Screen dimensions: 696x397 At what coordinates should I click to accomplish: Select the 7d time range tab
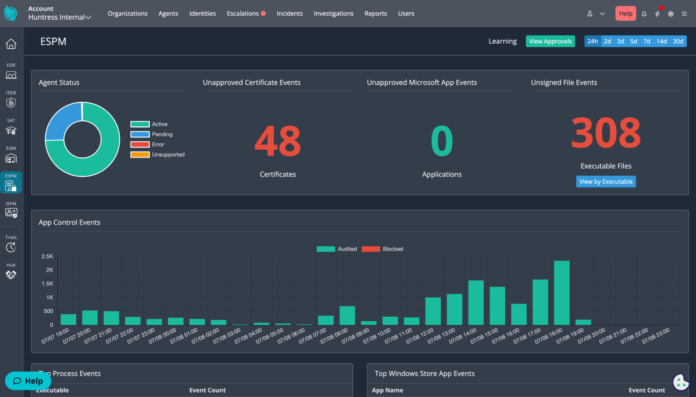(x=647, y=41)
